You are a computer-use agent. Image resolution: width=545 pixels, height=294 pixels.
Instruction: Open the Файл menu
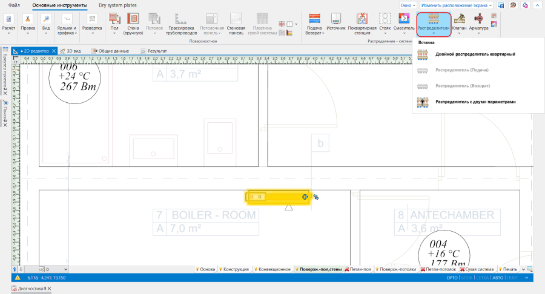(x=14, y=5)
